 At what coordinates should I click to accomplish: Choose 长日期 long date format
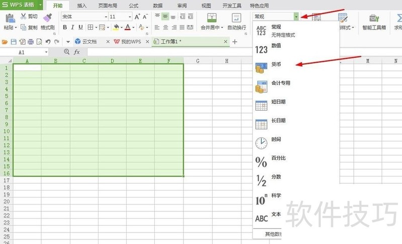pyautogui.click(x=296, y=124)
